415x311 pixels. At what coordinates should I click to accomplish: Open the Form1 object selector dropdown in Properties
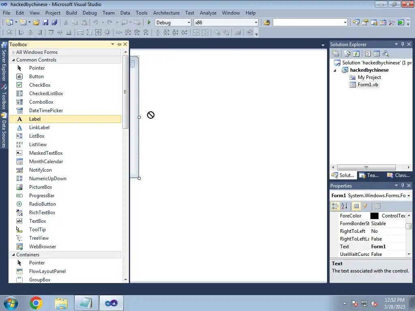click(x=409, y=196)
